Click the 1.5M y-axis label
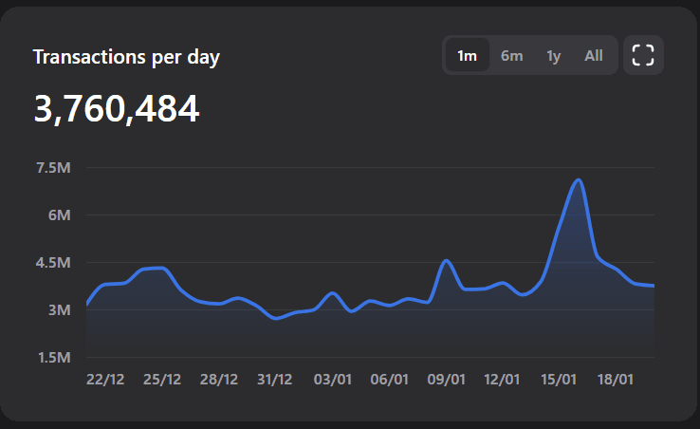Screen dimensions: 700x429 (x=53, y=358)
